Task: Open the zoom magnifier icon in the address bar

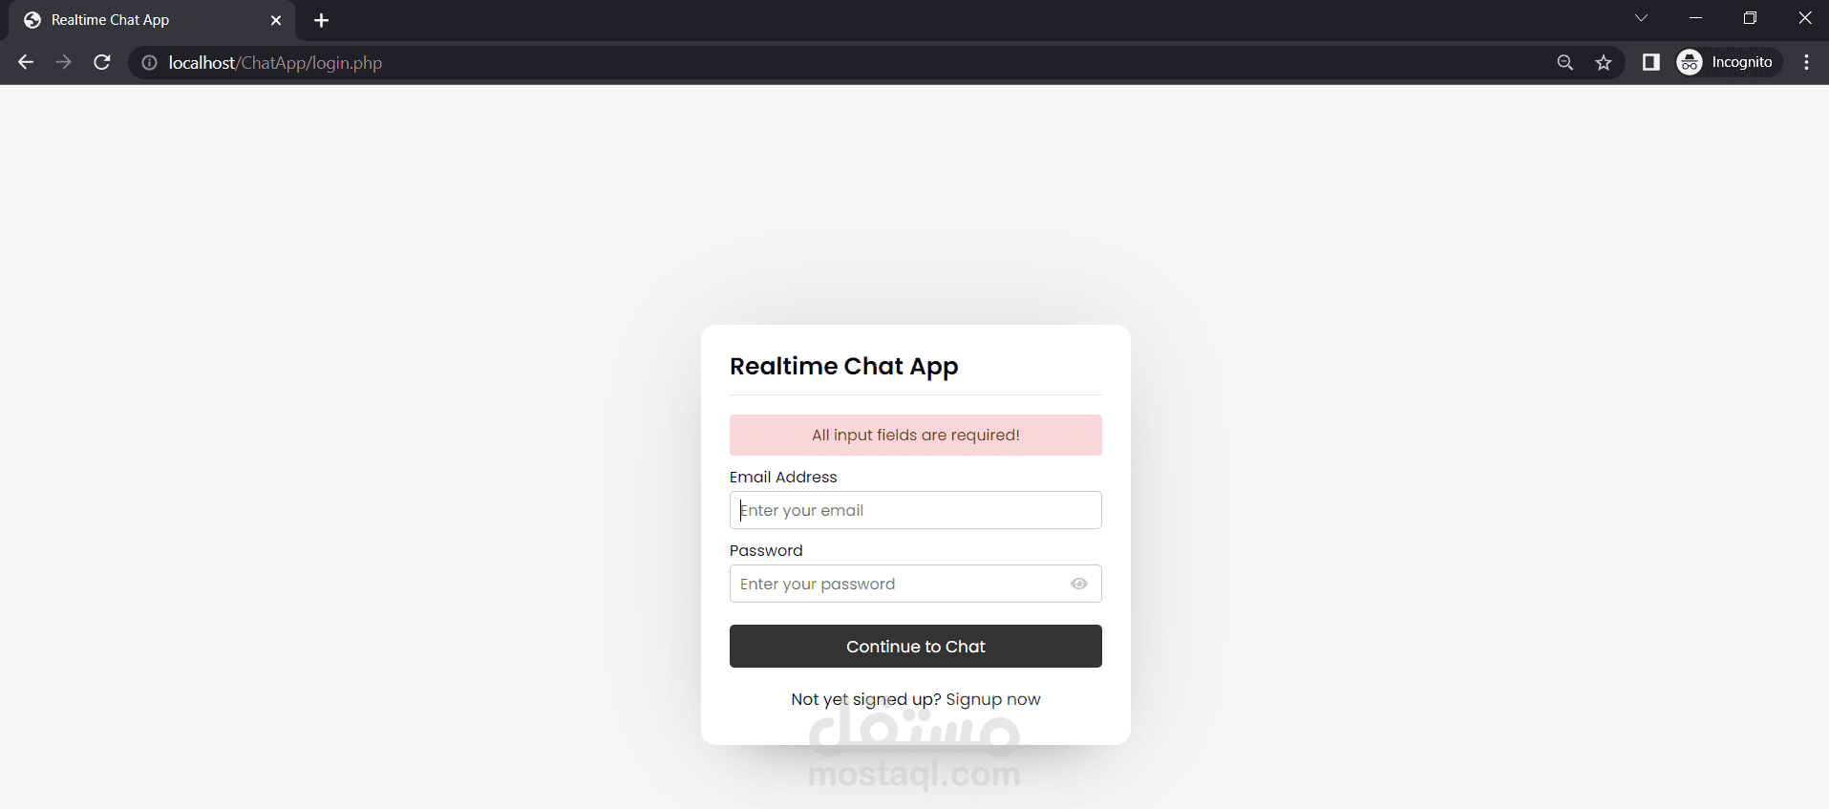Action: point(1564,62)
